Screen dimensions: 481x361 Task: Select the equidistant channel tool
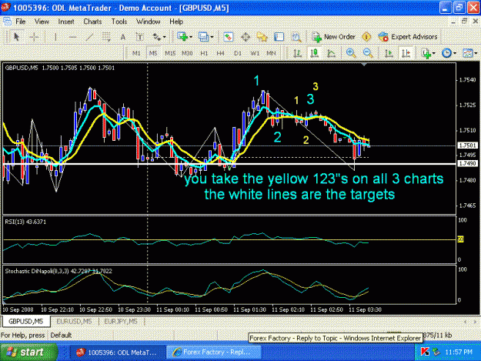106,37
